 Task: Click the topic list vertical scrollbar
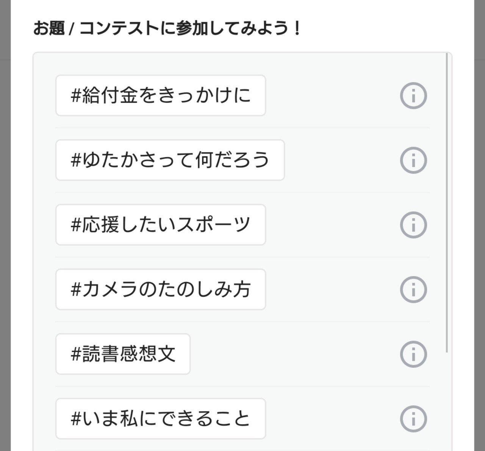tap(447, 203)
